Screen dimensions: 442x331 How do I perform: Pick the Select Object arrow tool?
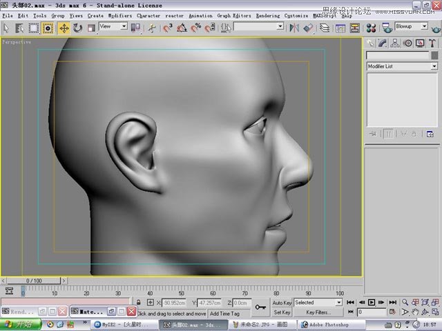pyautogui.click(x=6, y=28)
